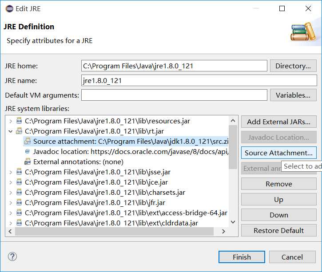The width and height of the screenshot is (322, 272).
Task: Click the Default VM arguments field
Action: (174, 95)
